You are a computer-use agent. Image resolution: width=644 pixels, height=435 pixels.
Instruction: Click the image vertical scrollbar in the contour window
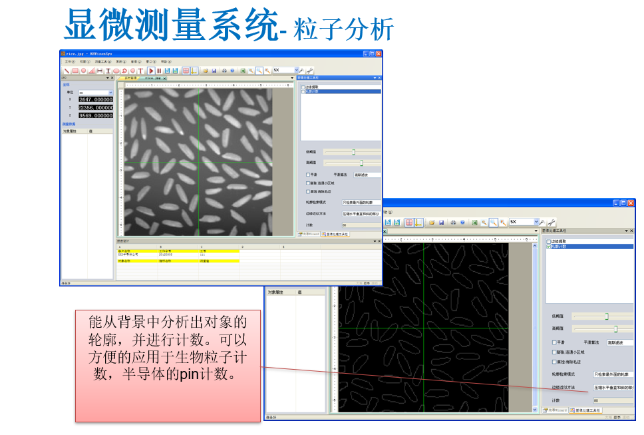pos(535,328)
